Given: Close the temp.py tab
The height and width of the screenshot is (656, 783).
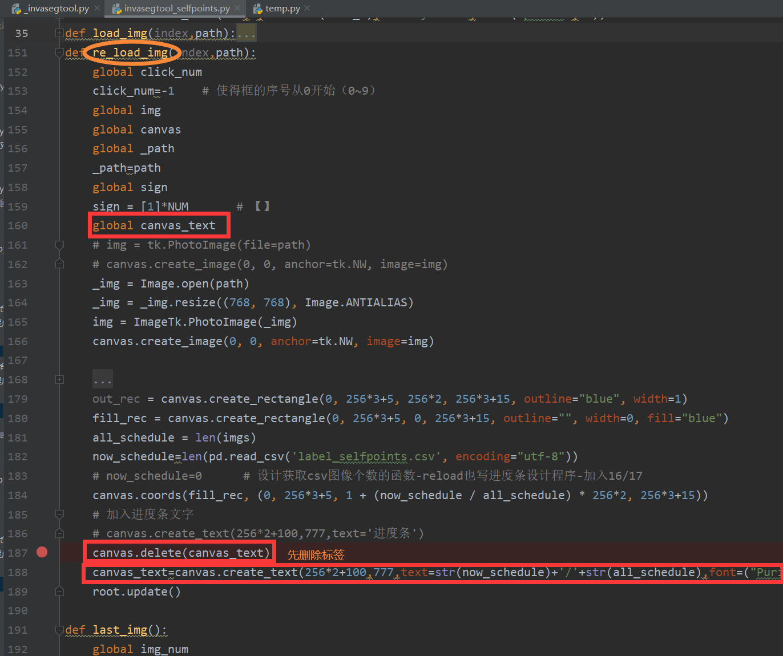Looking at the screenshot, I should coord(306,9).
